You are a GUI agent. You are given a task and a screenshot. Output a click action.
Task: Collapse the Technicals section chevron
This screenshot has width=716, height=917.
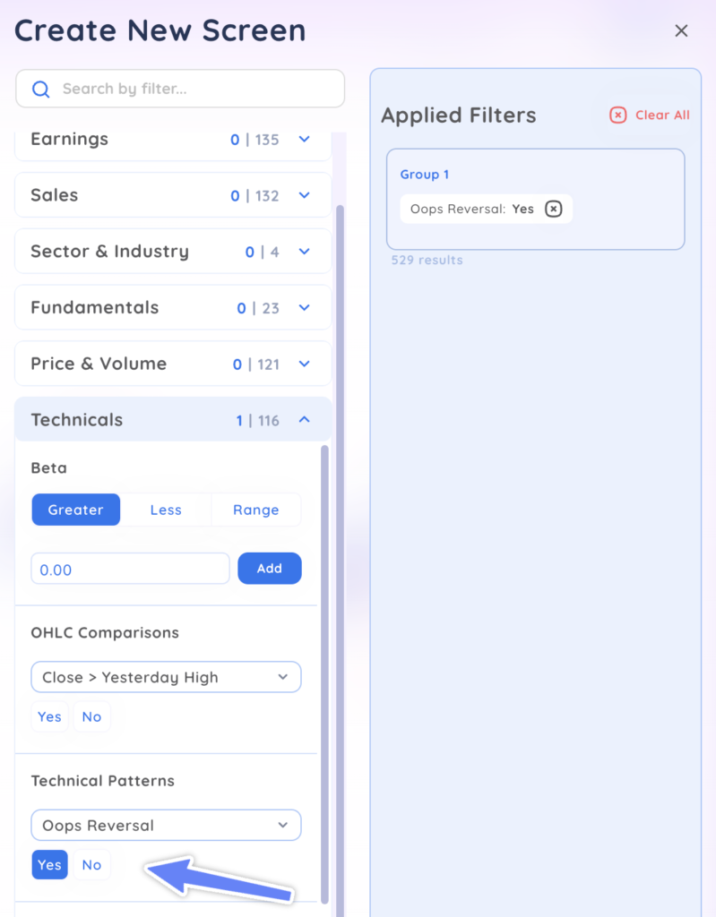click(x=304, y=419)
